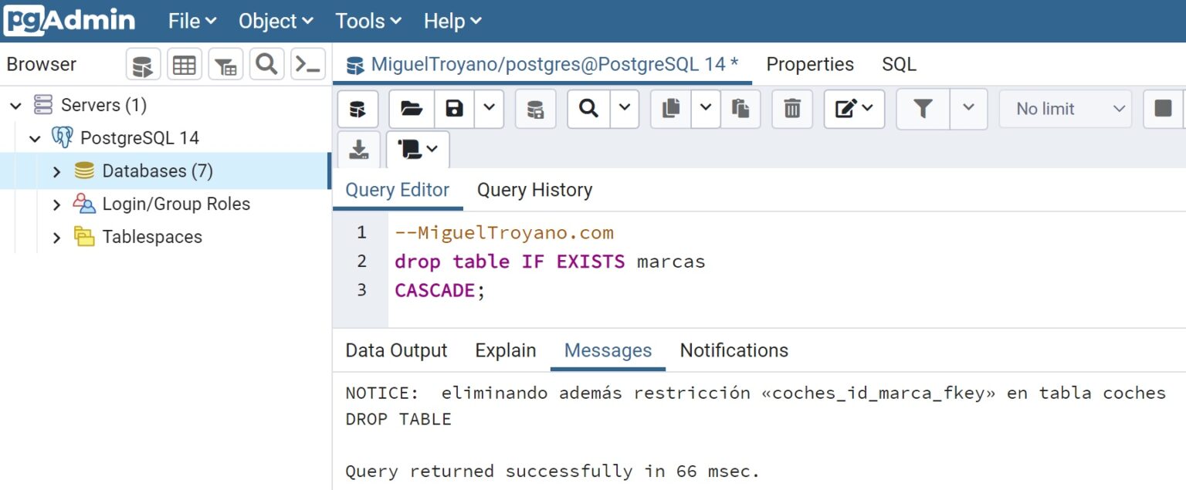Click the PostgreSQL elephant server icon
Image resolution: width=1186 pixels, height=490 pixels.
click(x=62, y=137)
